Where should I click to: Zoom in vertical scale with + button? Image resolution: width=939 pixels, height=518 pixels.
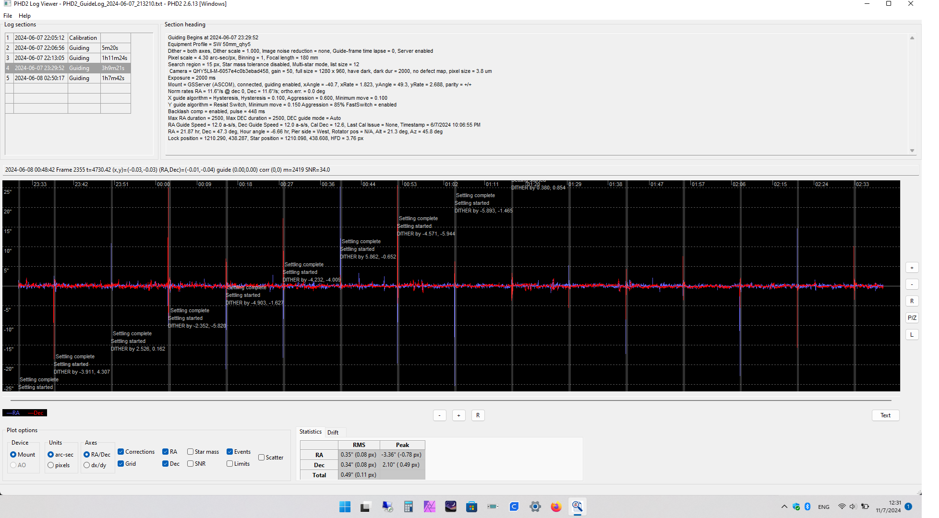tap(912, 268)
